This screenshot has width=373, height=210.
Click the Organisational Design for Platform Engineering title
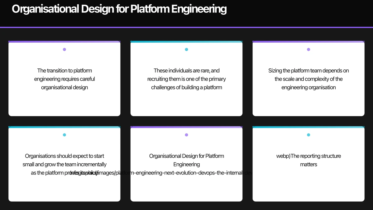pyautogui.click(x=119, y=9)
